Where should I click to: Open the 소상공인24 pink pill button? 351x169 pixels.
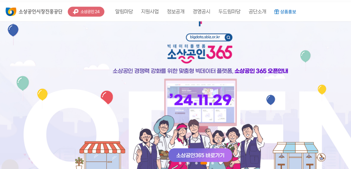click(x=86, y=12)
